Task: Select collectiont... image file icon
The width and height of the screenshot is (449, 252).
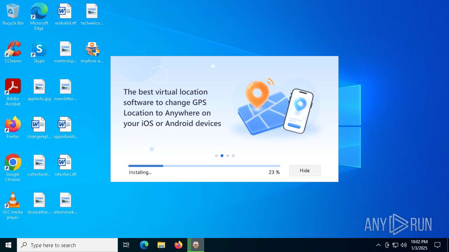Action: tap(39, 166)
